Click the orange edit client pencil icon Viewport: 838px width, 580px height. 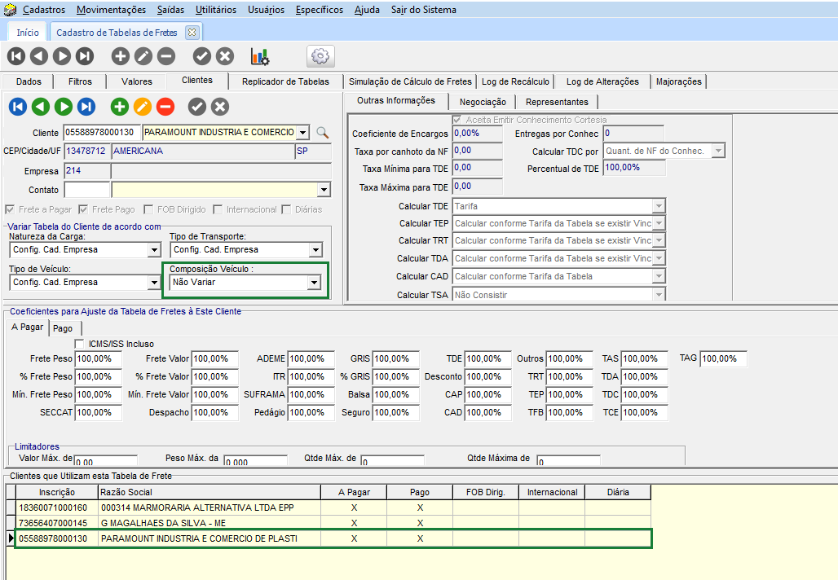tap(143, 107)
